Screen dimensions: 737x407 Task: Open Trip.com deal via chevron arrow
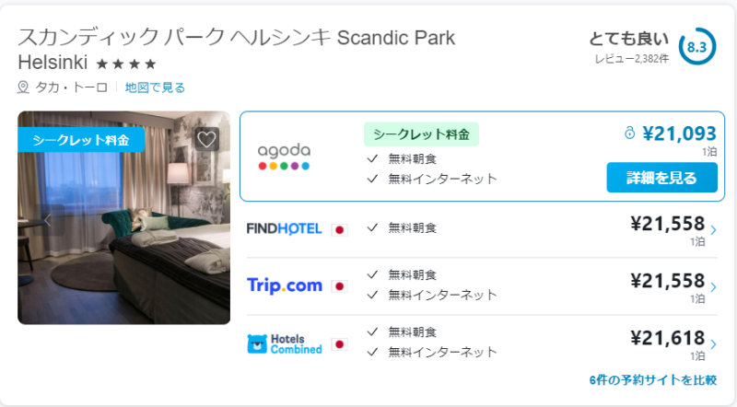713,287
